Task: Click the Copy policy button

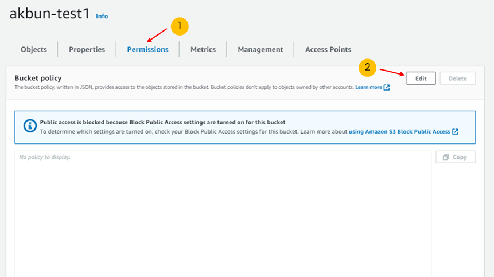Action: click(x=456, y=157)
